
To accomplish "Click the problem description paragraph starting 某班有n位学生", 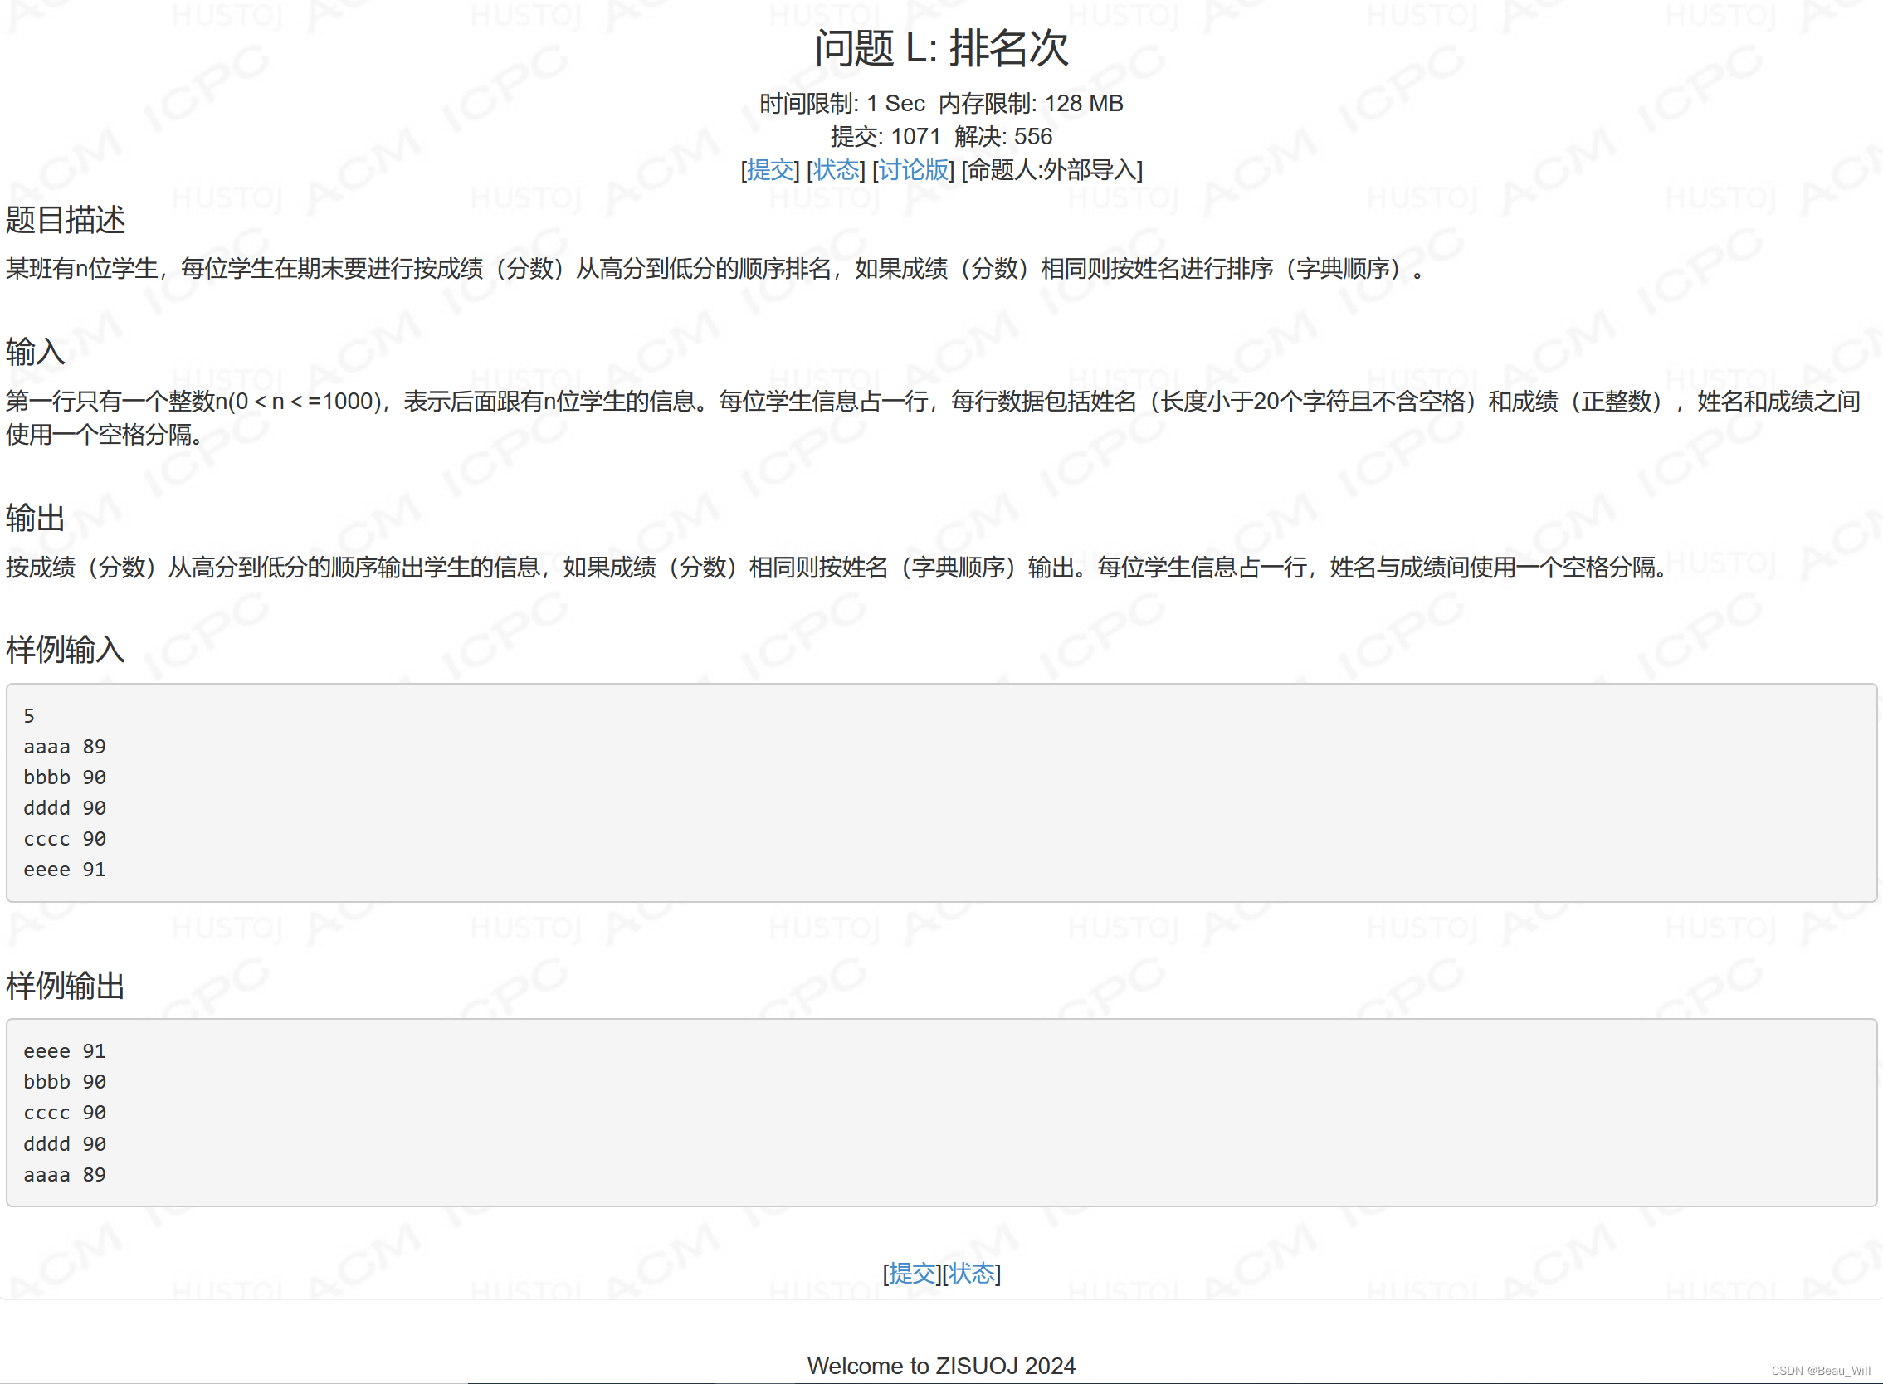I will pos(715,269).
